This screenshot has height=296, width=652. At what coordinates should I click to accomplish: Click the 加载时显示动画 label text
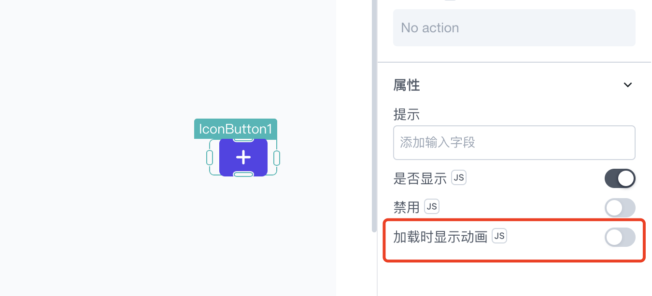[x=440, y=237]
